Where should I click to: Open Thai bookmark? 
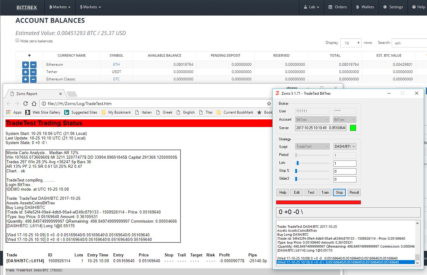coord(206,112)
